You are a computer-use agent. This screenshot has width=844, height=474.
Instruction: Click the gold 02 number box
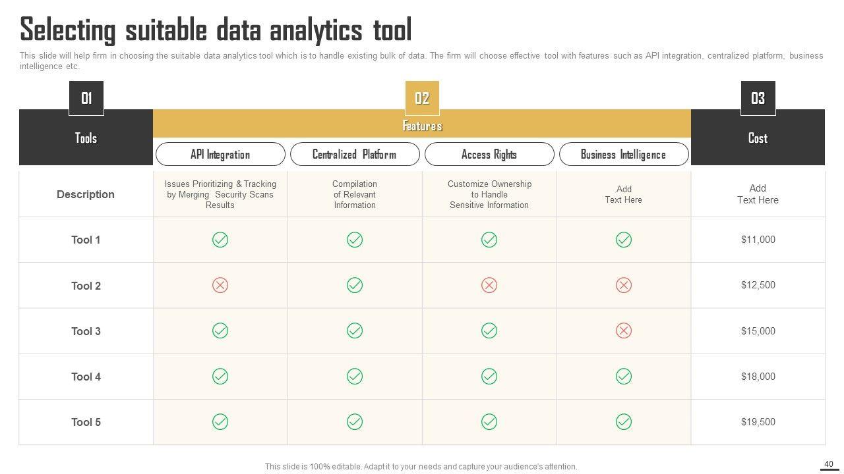pos(422,98)
